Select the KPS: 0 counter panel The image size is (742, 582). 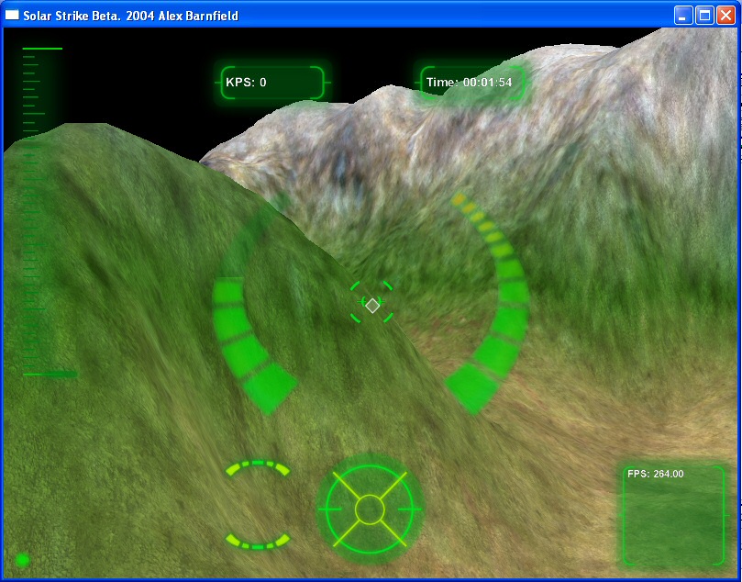(272, 83)
